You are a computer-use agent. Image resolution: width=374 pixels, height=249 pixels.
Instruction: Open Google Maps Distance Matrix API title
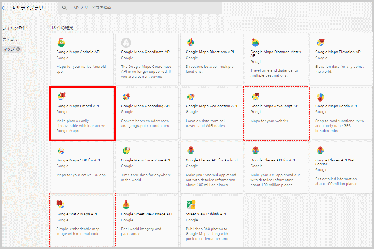[276, 53]
